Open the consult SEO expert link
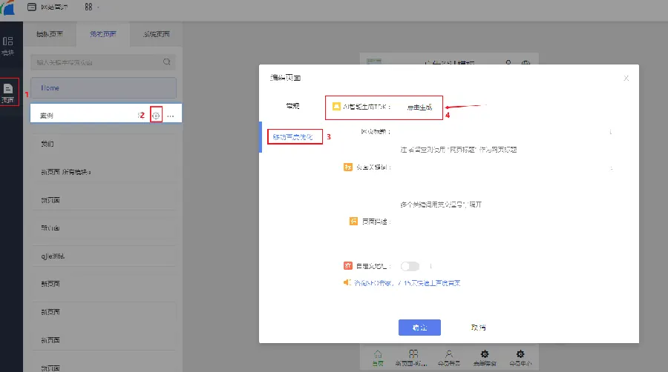 [407, 283]
